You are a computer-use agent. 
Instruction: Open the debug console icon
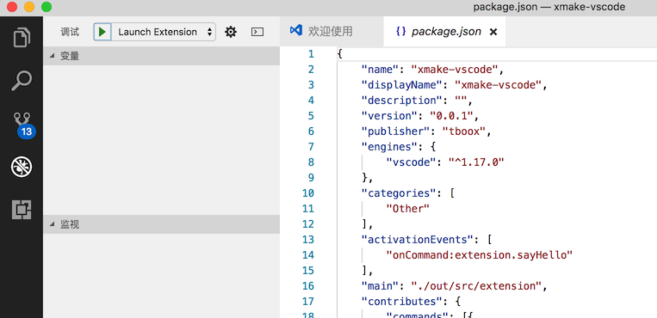coord(257,32)
